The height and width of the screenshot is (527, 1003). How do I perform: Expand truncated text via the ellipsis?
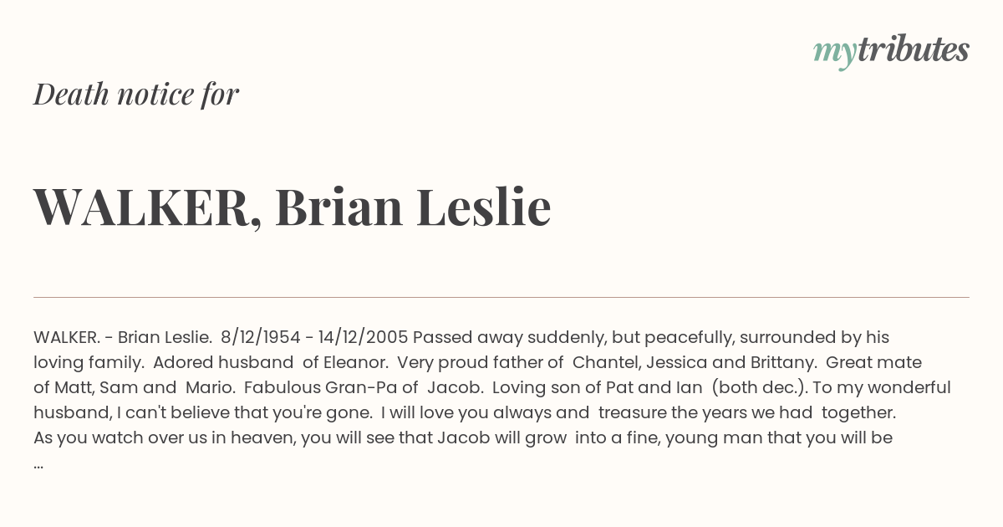(38, 464)
